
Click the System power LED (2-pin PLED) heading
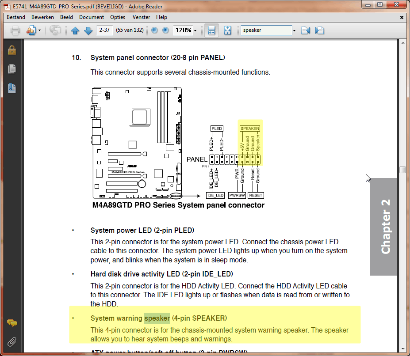tap(142, 231)
